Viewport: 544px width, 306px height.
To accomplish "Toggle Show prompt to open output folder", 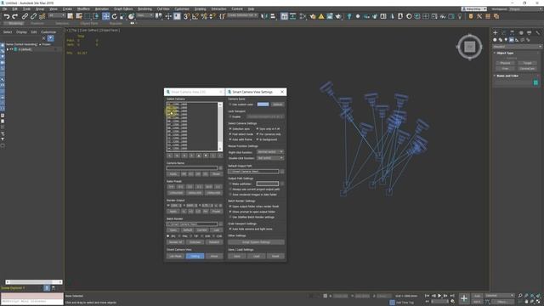I will coord(230,212).
